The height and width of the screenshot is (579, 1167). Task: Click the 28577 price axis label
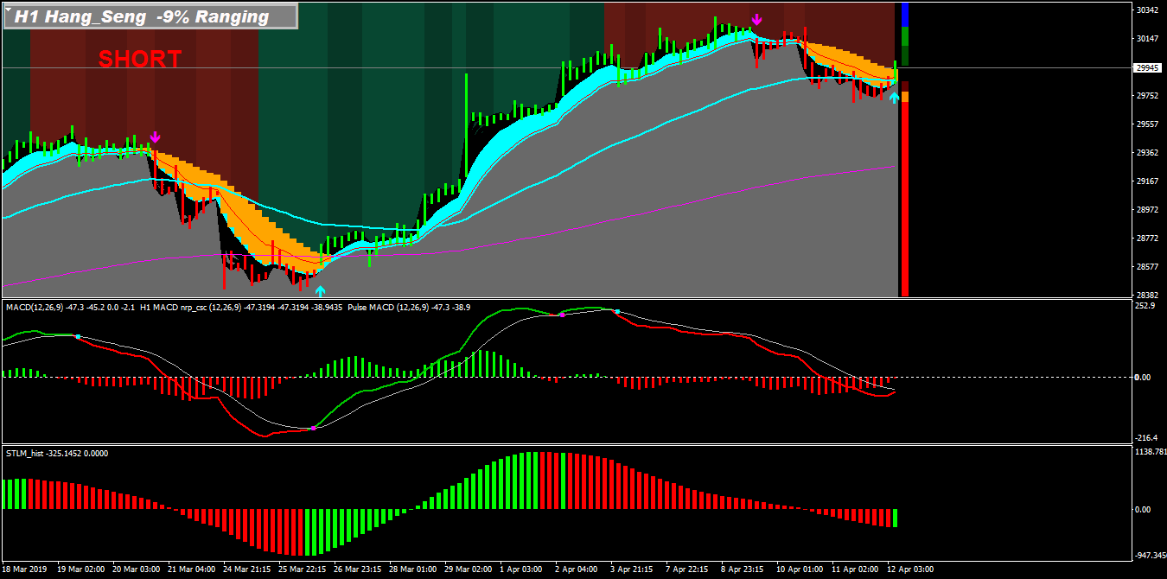[x=1148, y=267]
